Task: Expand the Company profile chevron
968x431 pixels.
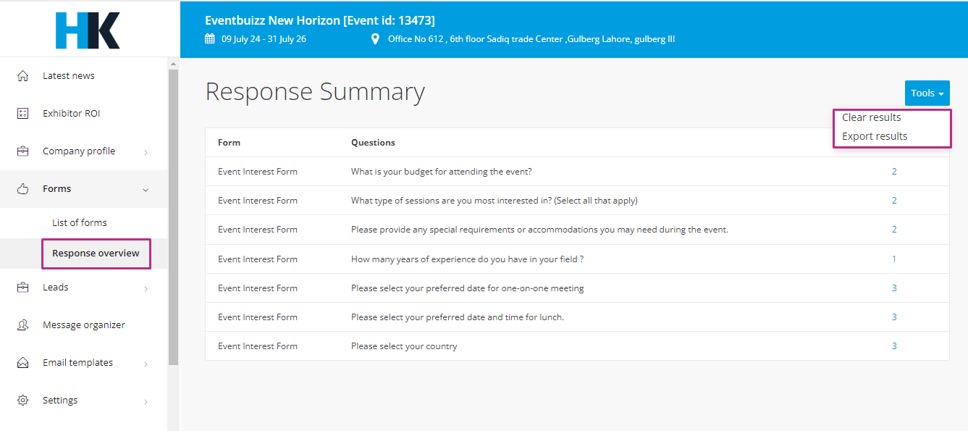Action: pos(146,152)
